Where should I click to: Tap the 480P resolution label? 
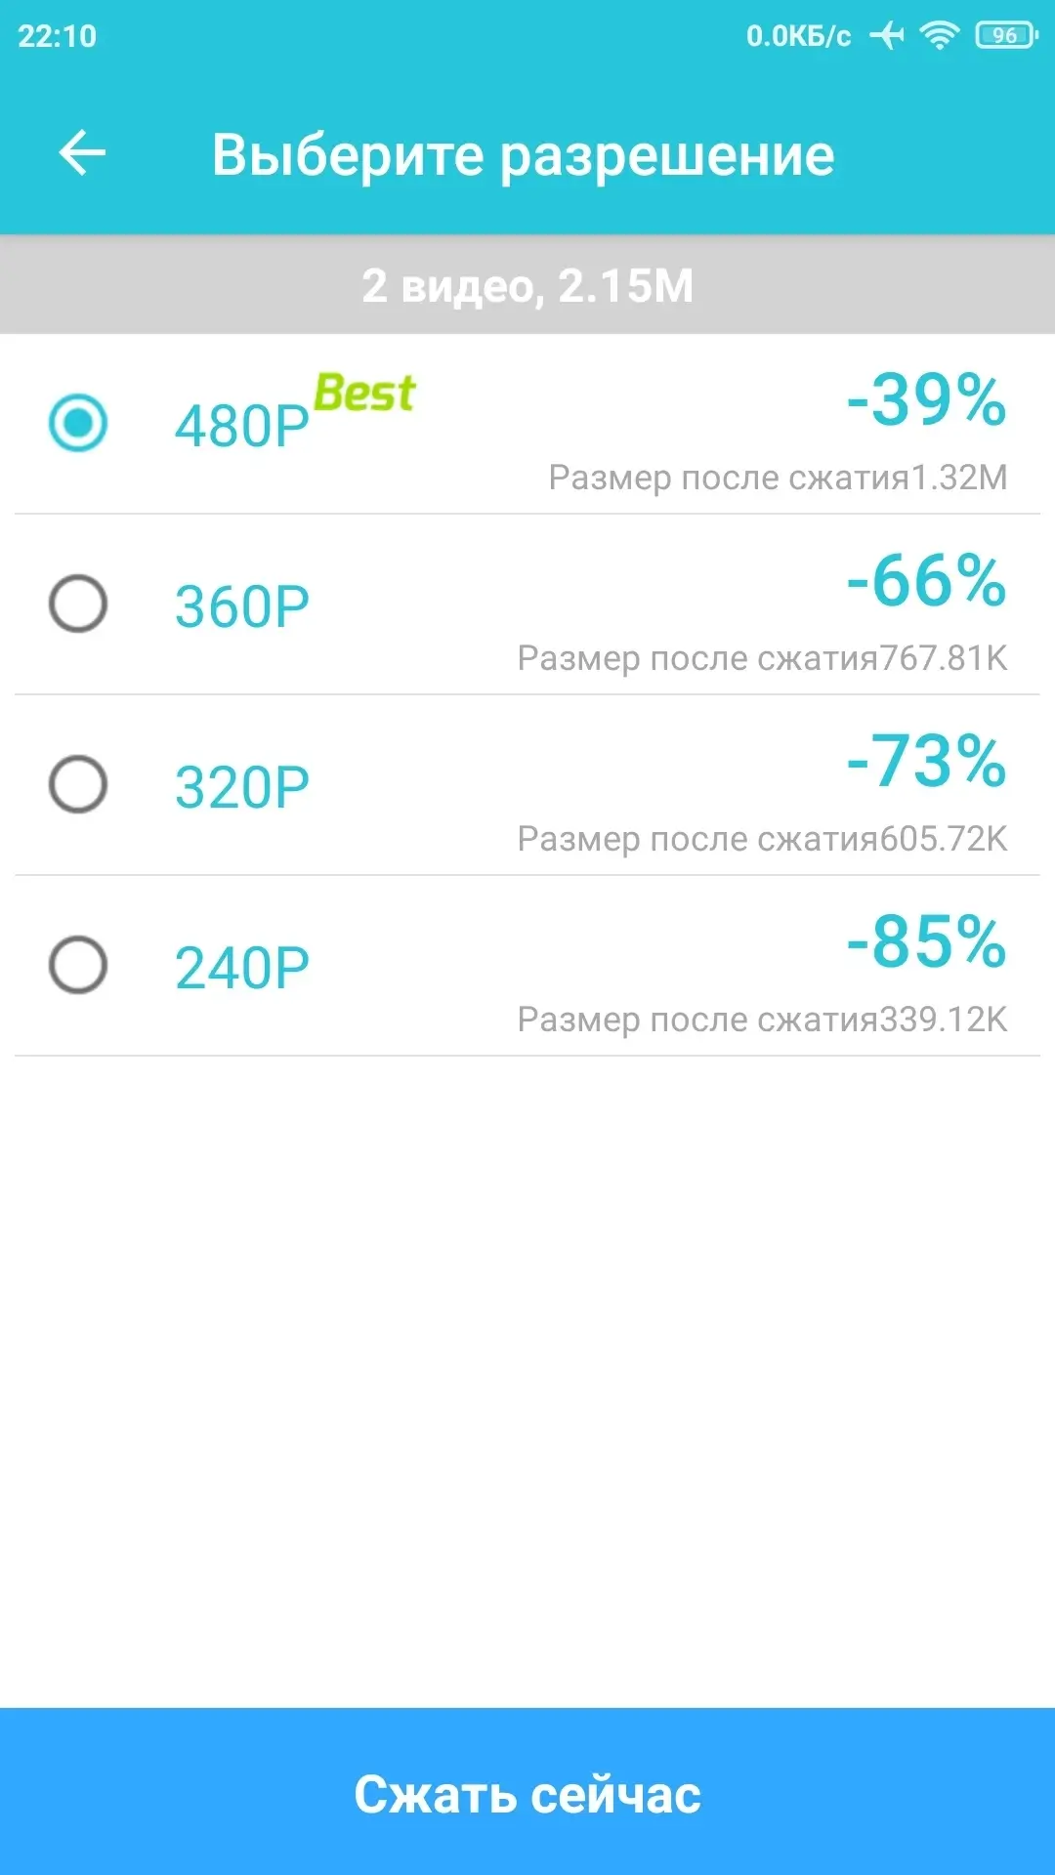tap(241, 427)
